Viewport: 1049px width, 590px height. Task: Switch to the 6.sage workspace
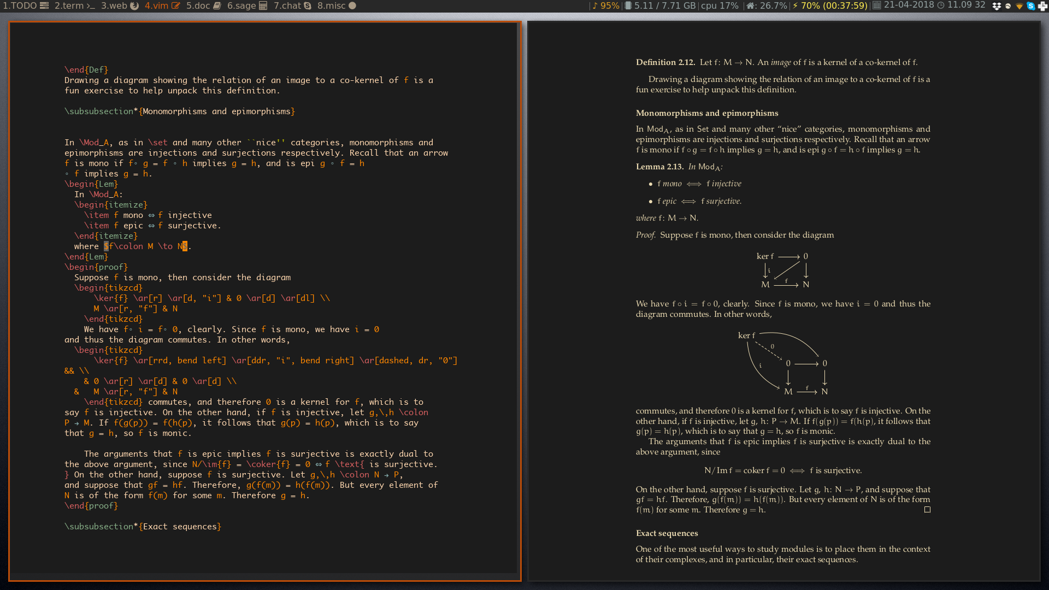[247, 5]
